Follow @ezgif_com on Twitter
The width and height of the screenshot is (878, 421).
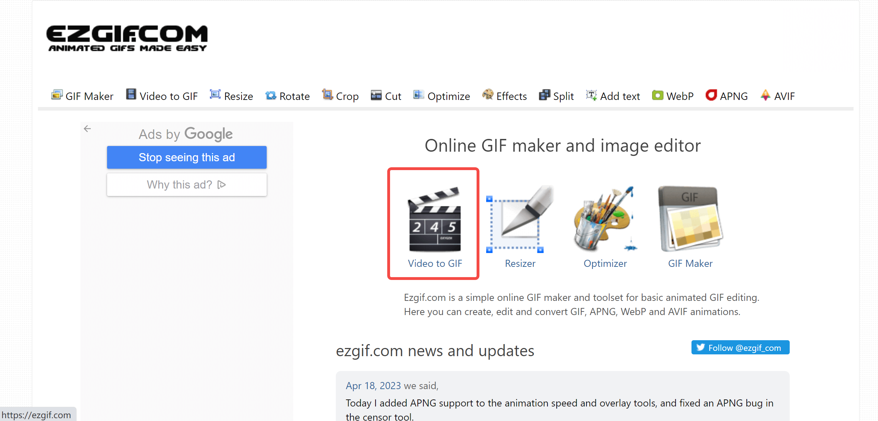[x=740, y=348]
